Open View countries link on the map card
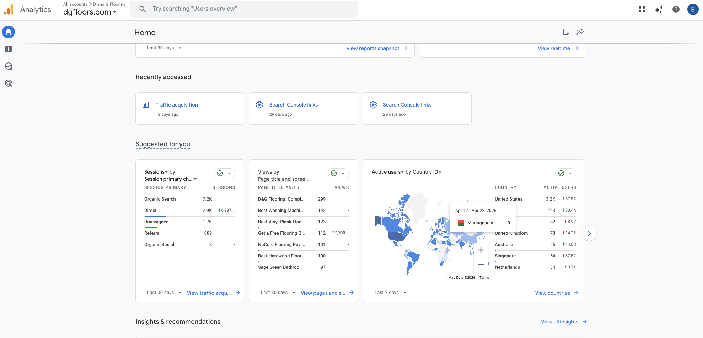Screen dimensions: 703x338 click(x=553, y=293)
